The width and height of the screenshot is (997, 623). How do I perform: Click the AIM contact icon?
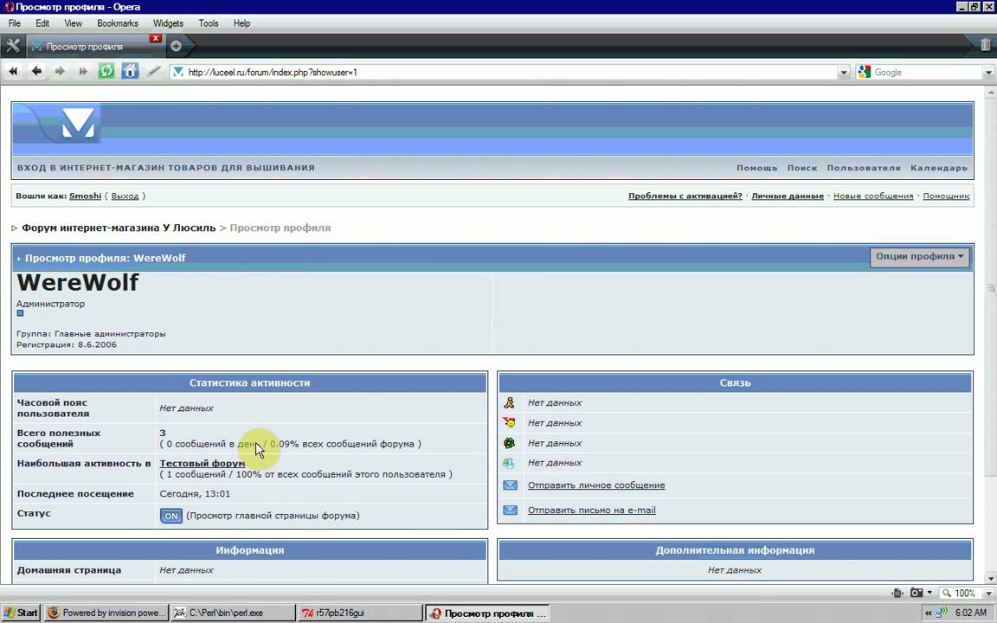tap(509, 402)
